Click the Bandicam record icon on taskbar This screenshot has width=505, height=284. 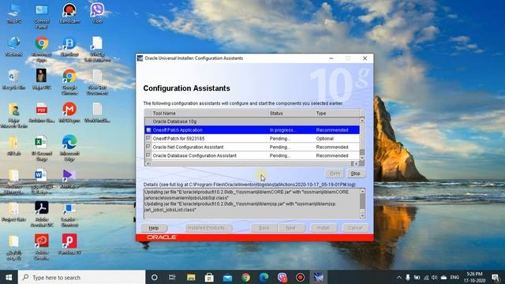(x=300, y=277)
